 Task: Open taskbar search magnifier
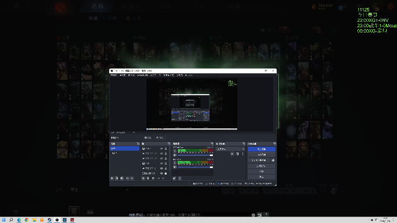coord(11,220)
